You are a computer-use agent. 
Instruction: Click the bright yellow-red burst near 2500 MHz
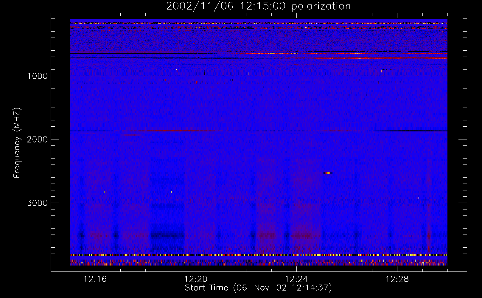(328, 173)
